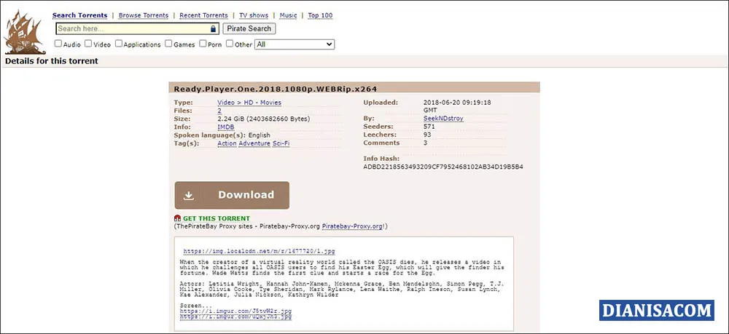Click the "Details for this torrent" heading
Image resolution: width=729 pixels, height=334 pixels.
(52, 61)
